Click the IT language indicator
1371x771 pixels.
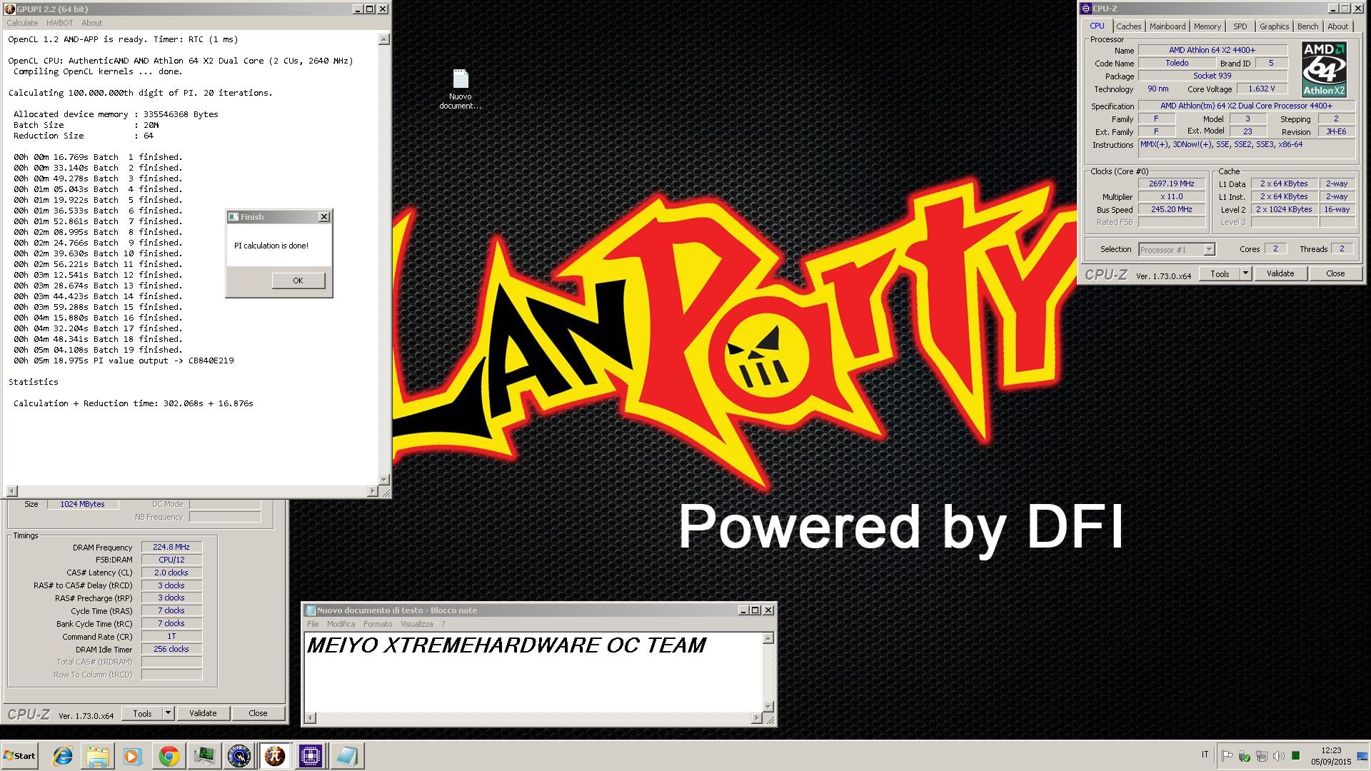(1205, 755)
